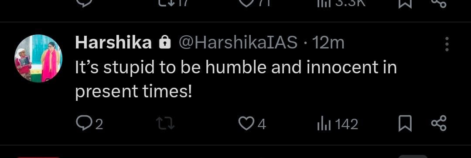Open the tweet via the 12m timestamp
This screenshot has height=158, width=471.
tap(328, 43)
